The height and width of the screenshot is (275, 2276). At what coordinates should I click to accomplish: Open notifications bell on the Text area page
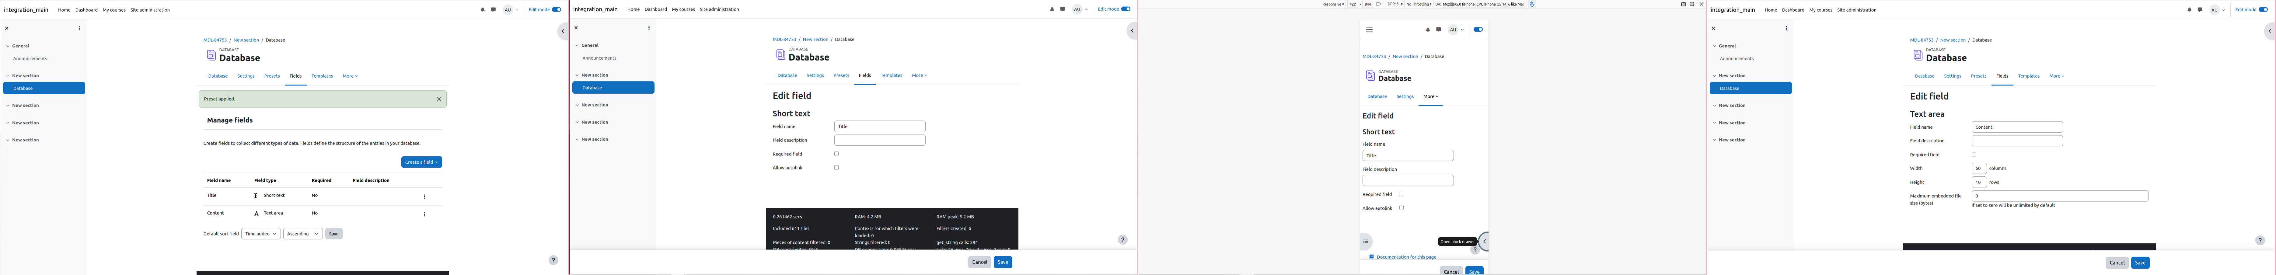click(2189, 10)
